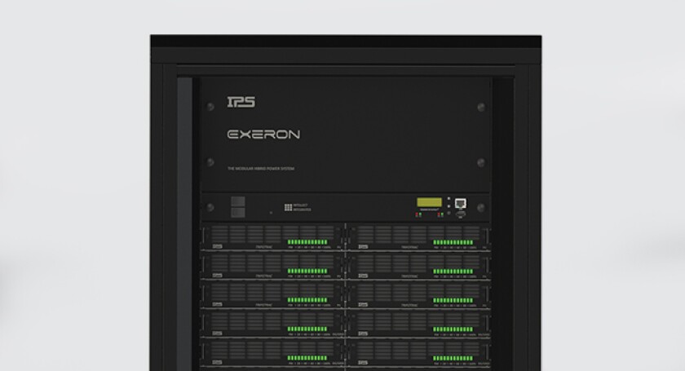Click the red-green status LEDs under the LCD's left
This screenshot has height=371, width=685.
[419, 214]
